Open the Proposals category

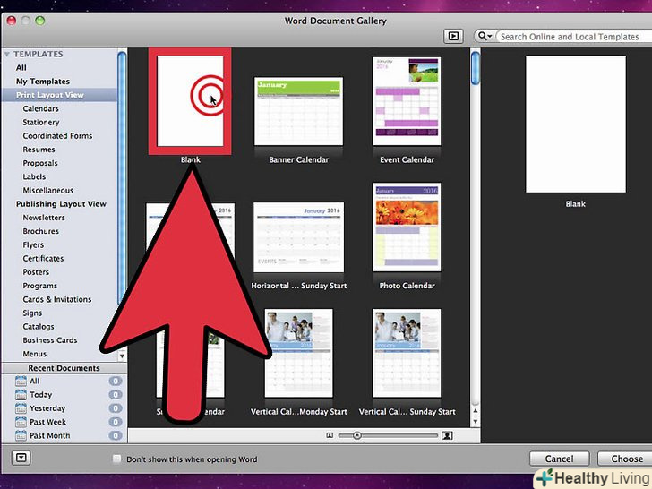[40, 163]
